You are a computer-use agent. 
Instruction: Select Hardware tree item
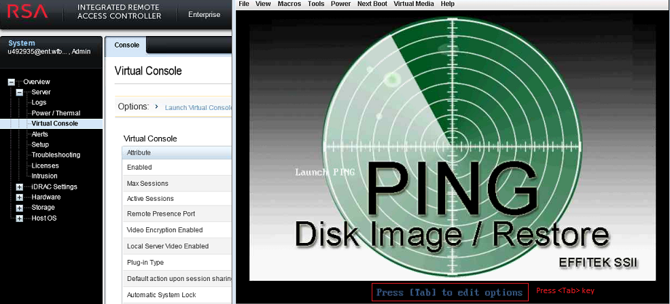pyautogui.click(x=46, y=197)
